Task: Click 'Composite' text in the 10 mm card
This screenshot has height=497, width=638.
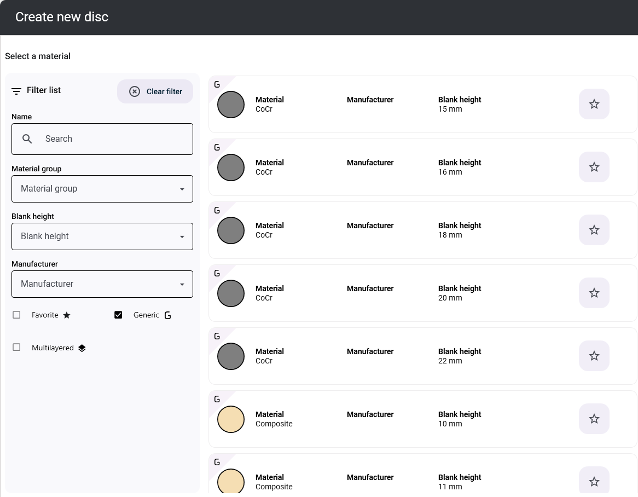Action: pos(274,424)
